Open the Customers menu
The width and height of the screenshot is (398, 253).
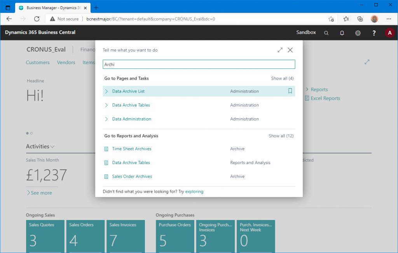pyautogui.click(x=38, y=63)
